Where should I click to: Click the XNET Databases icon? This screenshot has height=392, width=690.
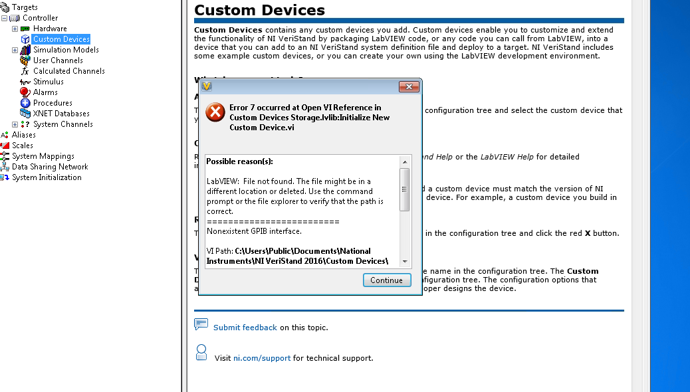tap(25, 114)
